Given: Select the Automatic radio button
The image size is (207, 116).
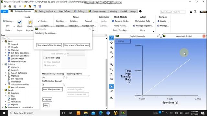Looking at the screenshot, I should [45, 65].
